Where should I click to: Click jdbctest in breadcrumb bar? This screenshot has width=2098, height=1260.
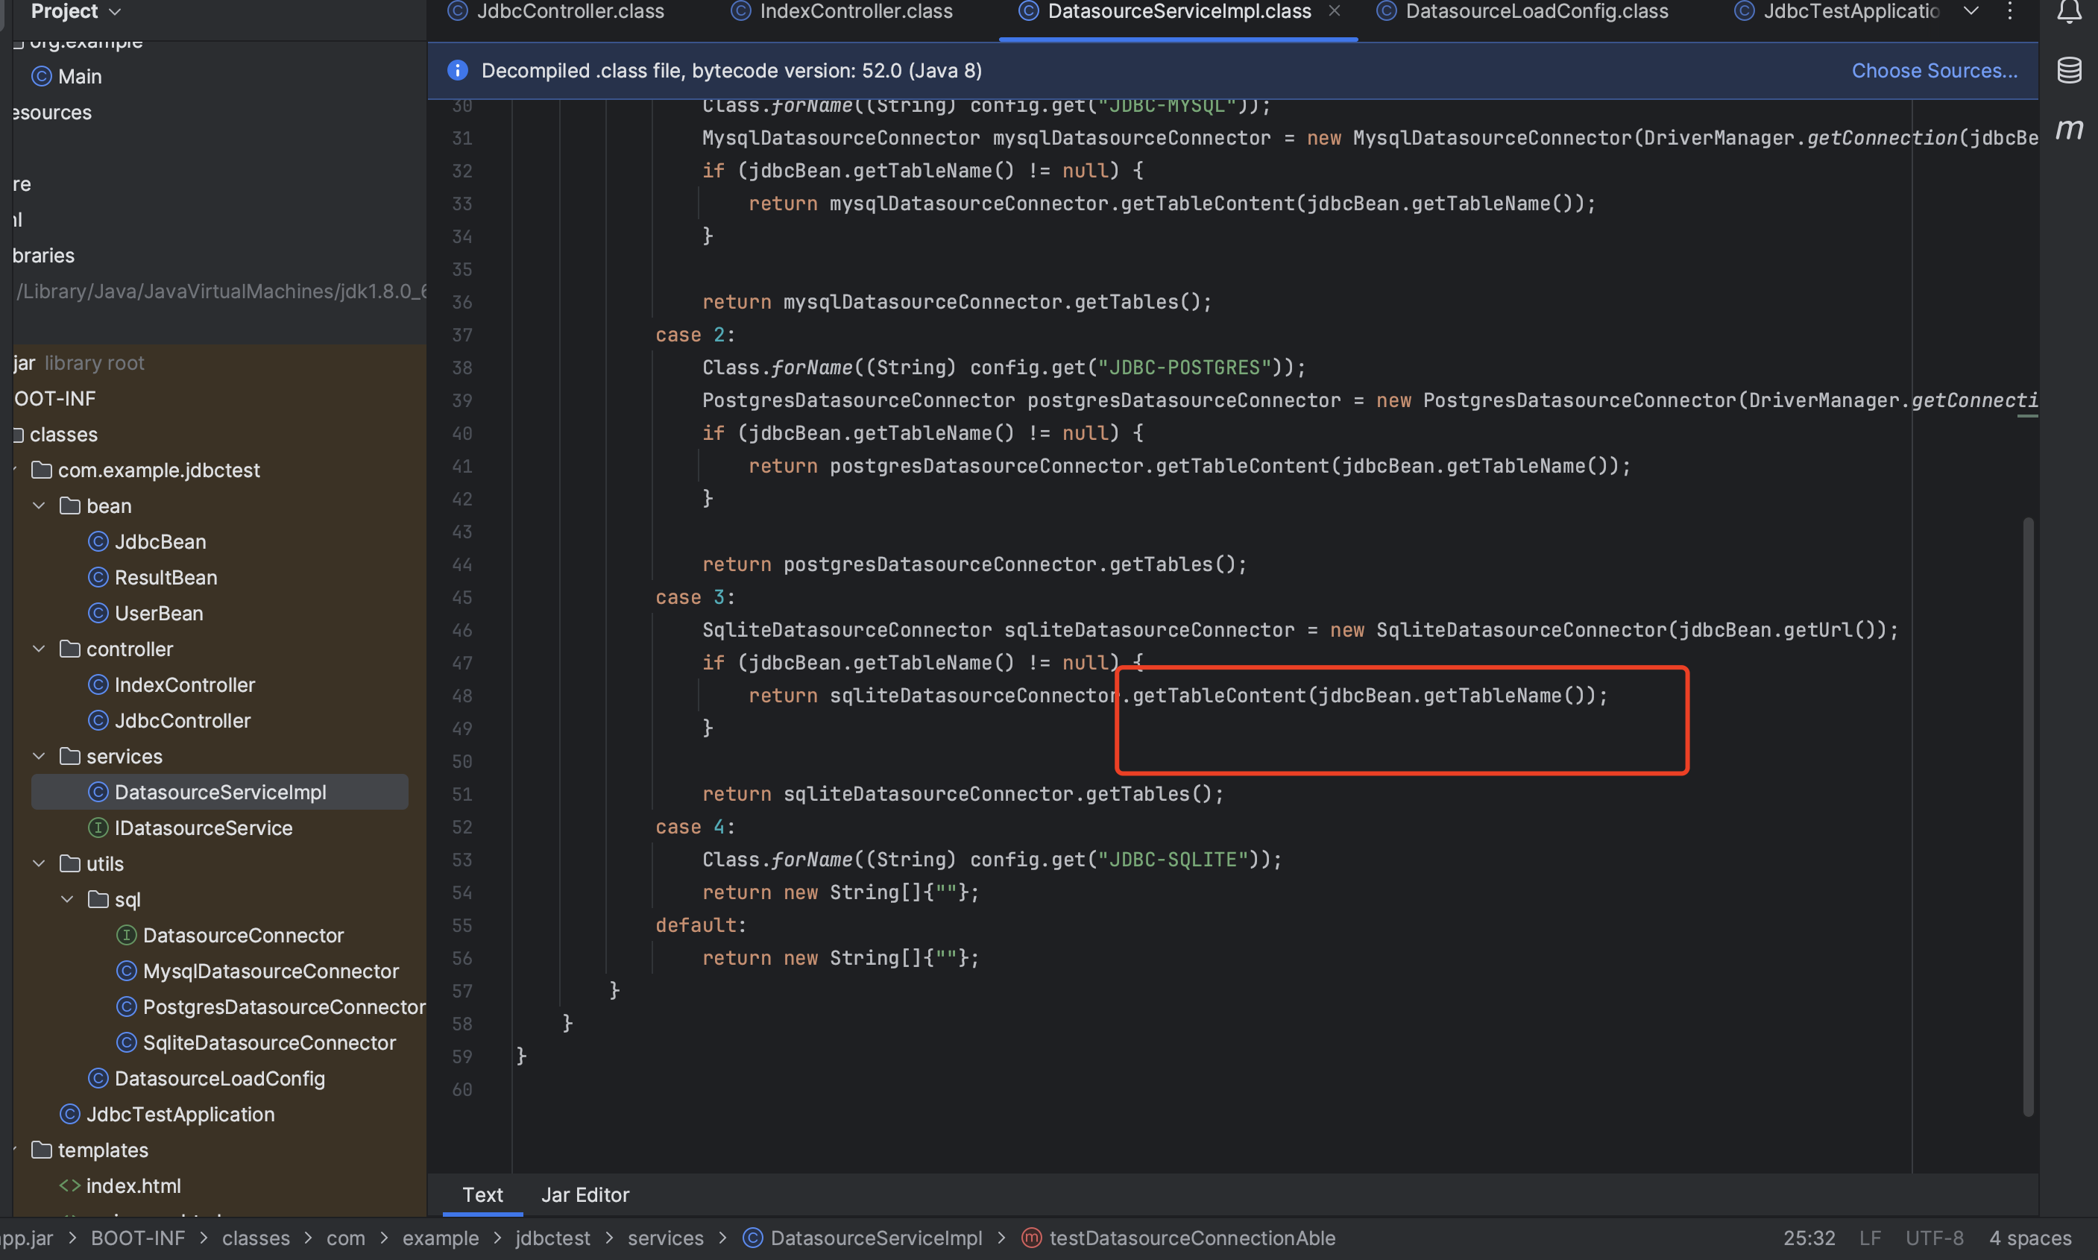(x=552, y=1238)
